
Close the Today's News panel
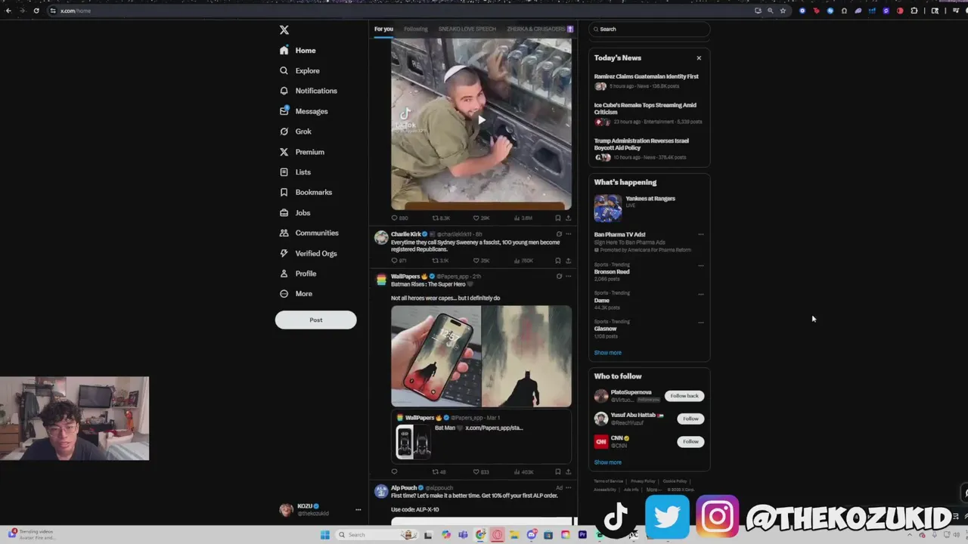[699, 58]
